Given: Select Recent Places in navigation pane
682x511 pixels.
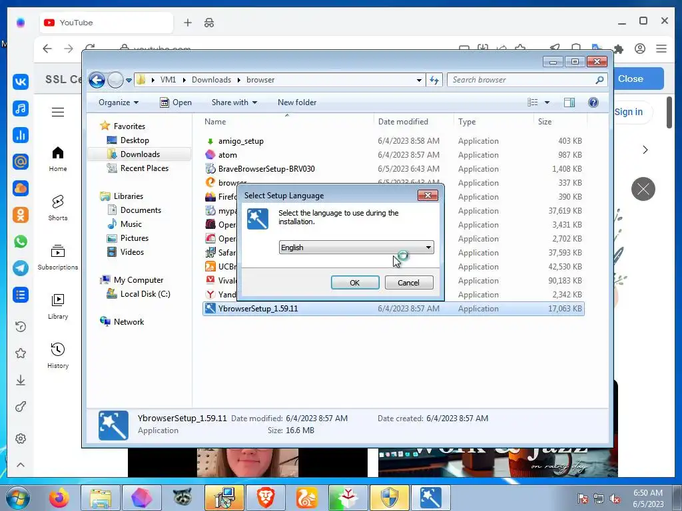Looking at the screenshot, I should (144, 168).
